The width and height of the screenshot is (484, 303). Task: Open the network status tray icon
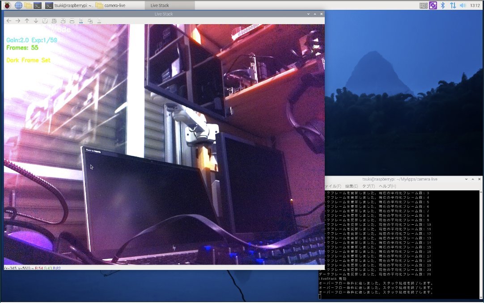(x=453, y=5)
